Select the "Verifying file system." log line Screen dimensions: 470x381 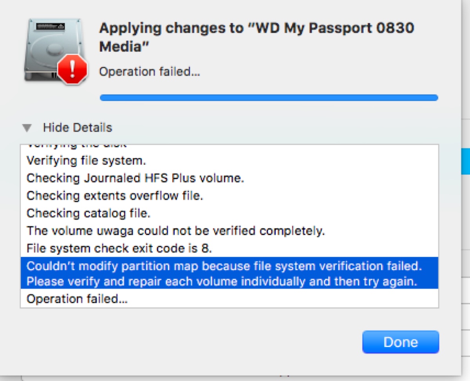point(86,161)
